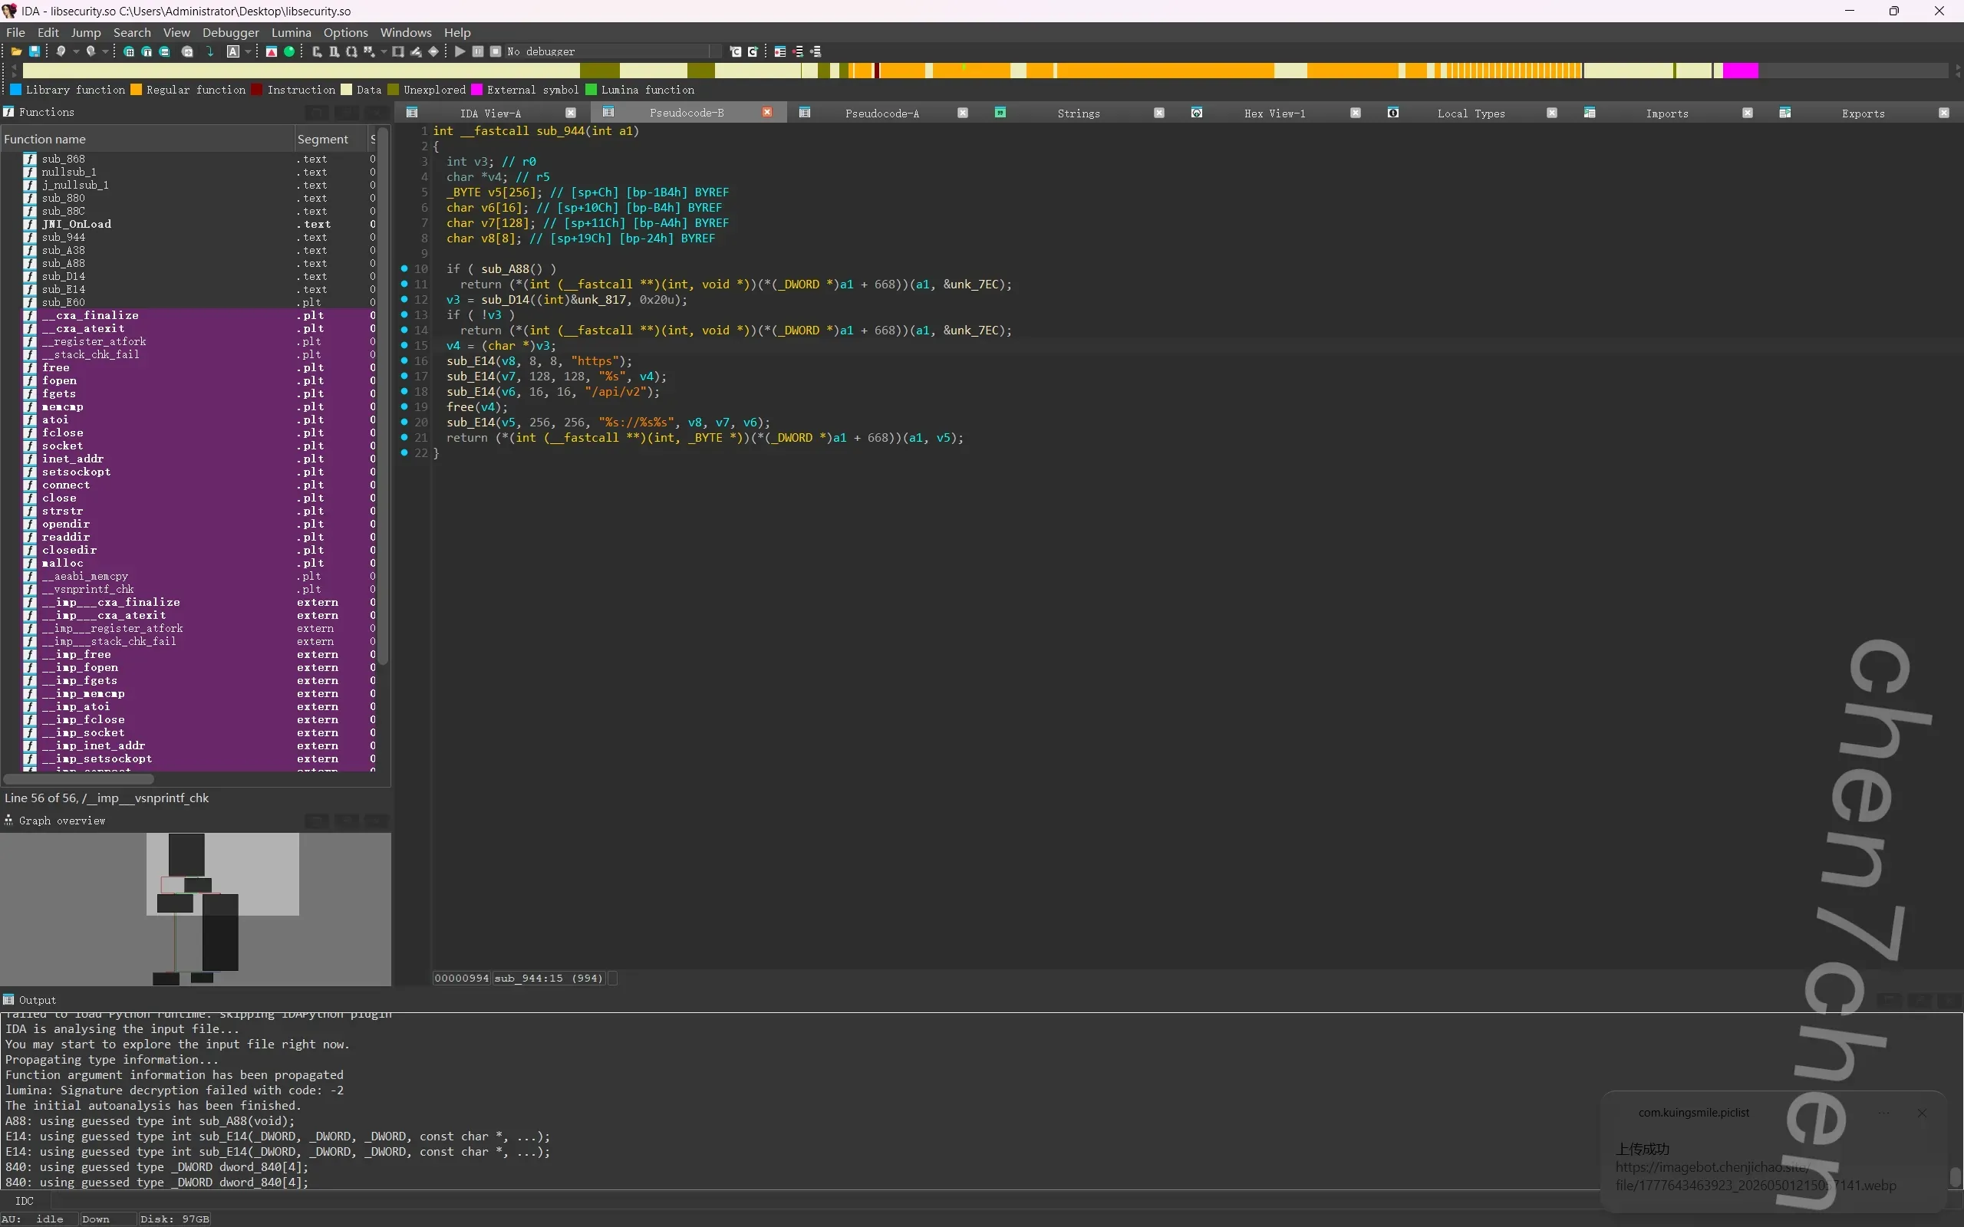The height and width of the screenshot is (1227, 1964).
Task: Click the Terminate process stop button
Action: click(496, 51)
